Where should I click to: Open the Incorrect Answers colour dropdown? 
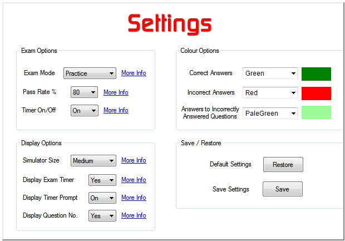coord(270,92)
